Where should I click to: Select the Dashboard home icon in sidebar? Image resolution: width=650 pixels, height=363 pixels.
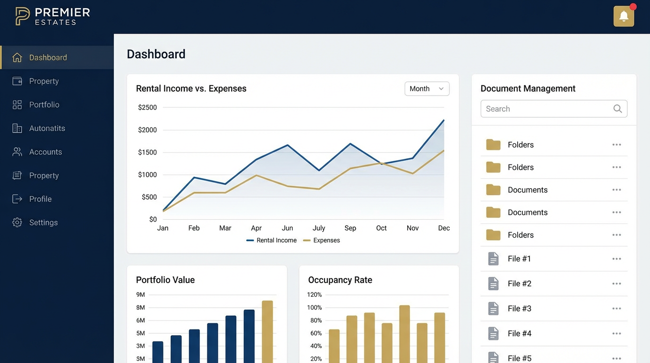point(17,57)
